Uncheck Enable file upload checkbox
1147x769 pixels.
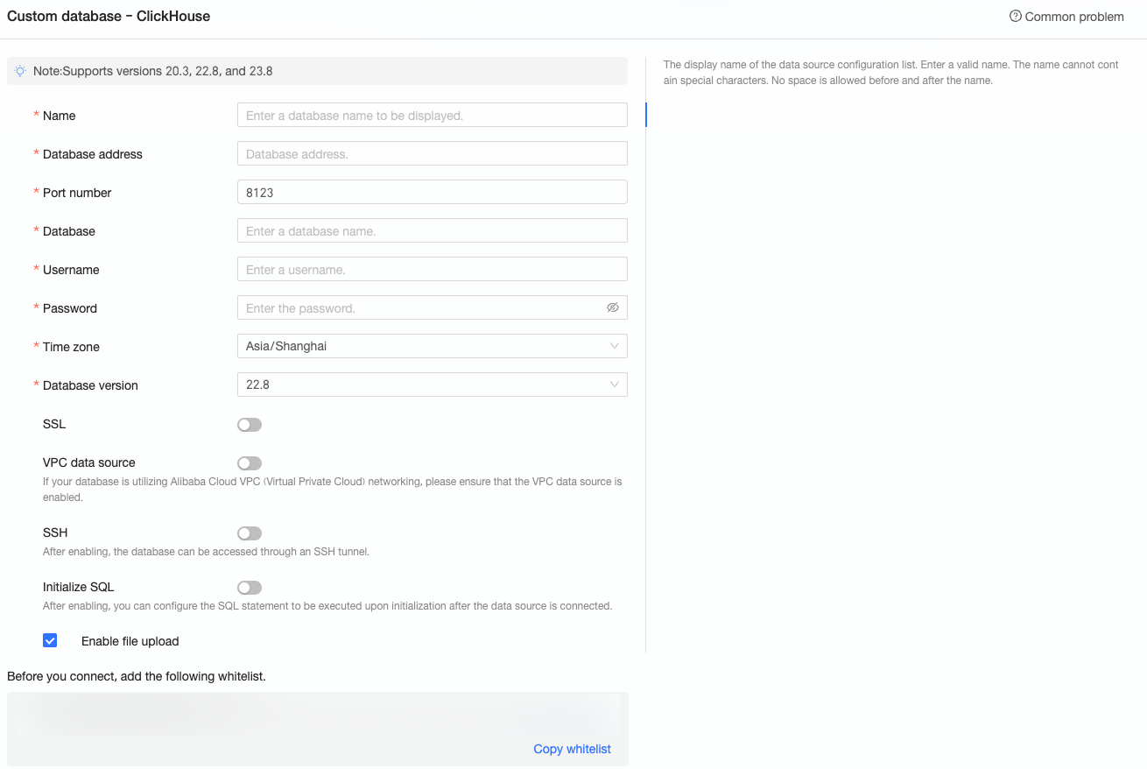[x=50, y=640]
